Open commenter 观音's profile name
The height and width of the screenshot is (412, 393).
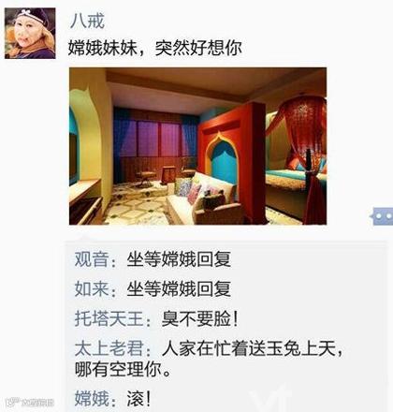tap(92, 259)
